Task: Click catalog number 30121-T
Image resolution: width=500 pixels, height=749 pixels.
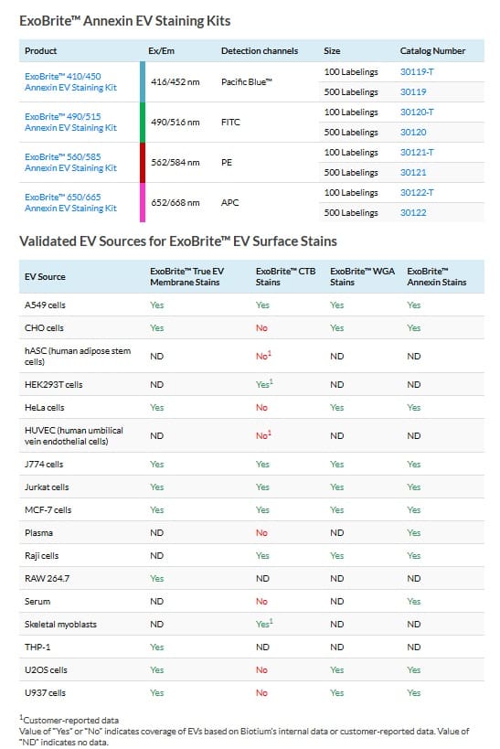Action: (417, 152)
